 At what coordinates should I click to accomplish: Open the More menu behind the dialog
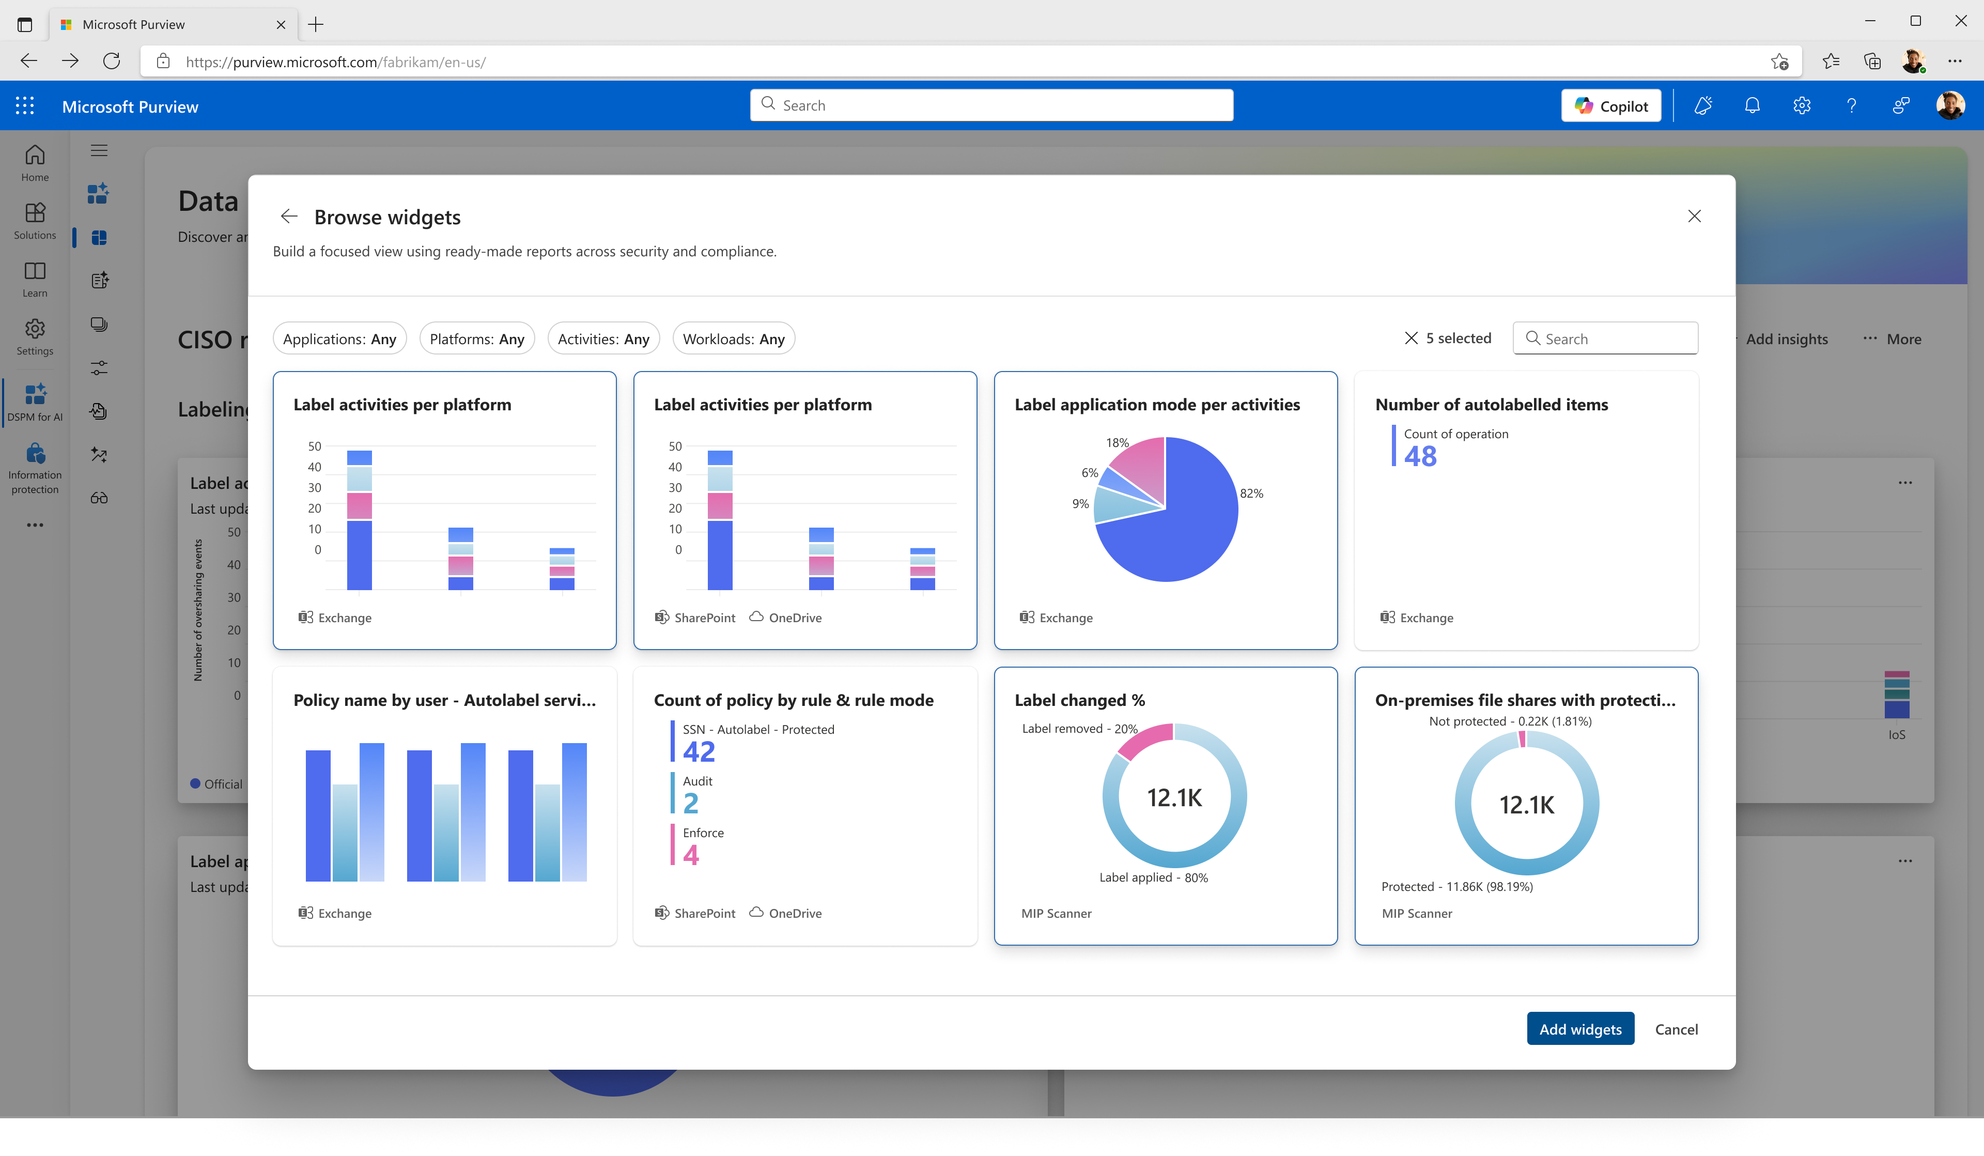click(x=1892, y=338)
